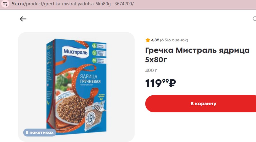Click the price 119,99 number
256x142 pixels.
click(x=157, y=83)
